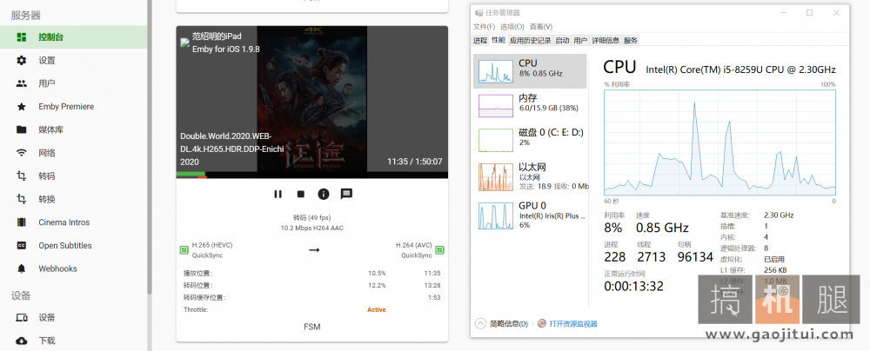This screenshot has height=351, width=870.
Task: Open the 媒体库 folder icon
Action: pyautogui.click(x=22, y=129)
